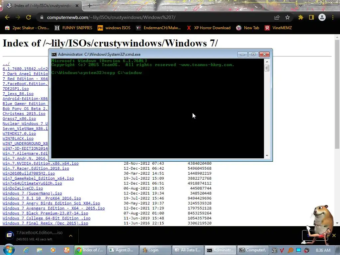
Task: Open Win7x64UltimateYuGiOh.iso link
Action: [32, 183]
